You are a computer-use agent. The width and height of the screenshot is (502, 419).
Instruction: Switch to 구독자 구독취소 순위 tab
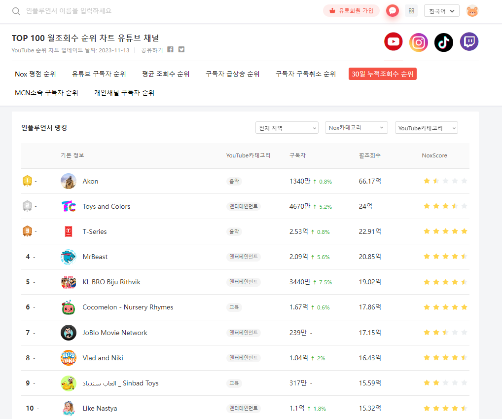pos(305,74)
